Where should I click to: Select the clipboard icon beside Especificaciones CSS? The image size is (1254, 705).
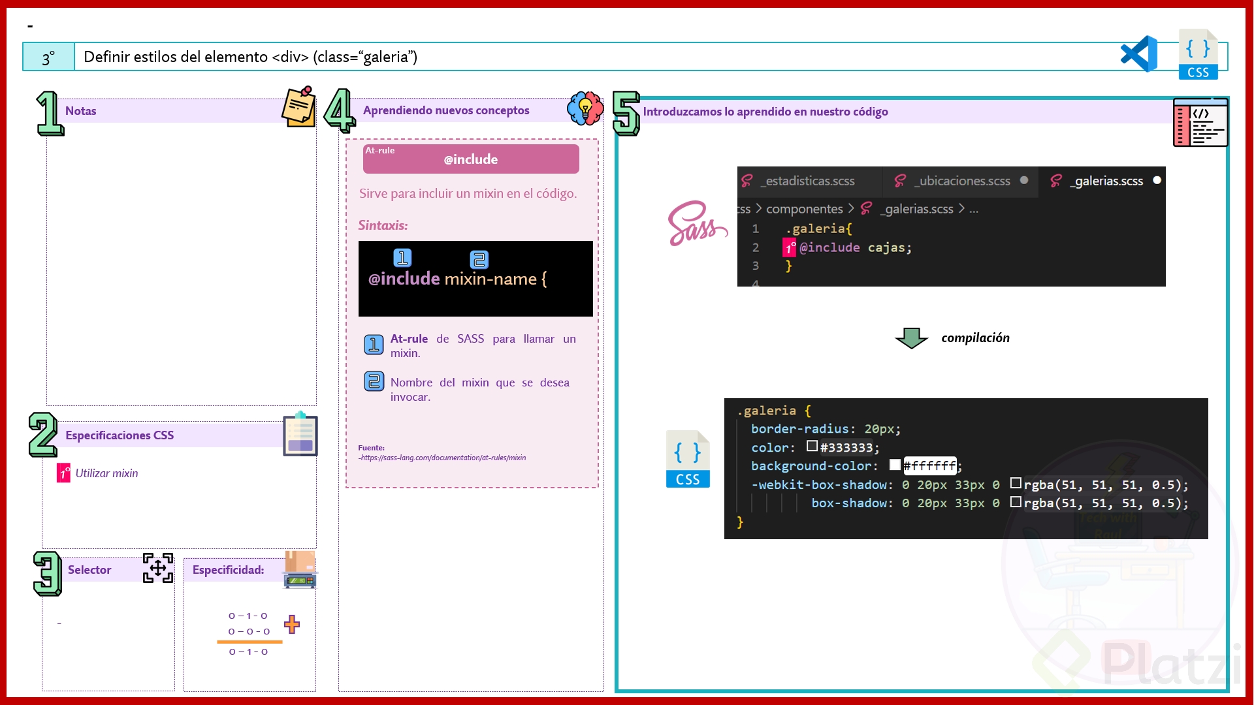[299, 435]
